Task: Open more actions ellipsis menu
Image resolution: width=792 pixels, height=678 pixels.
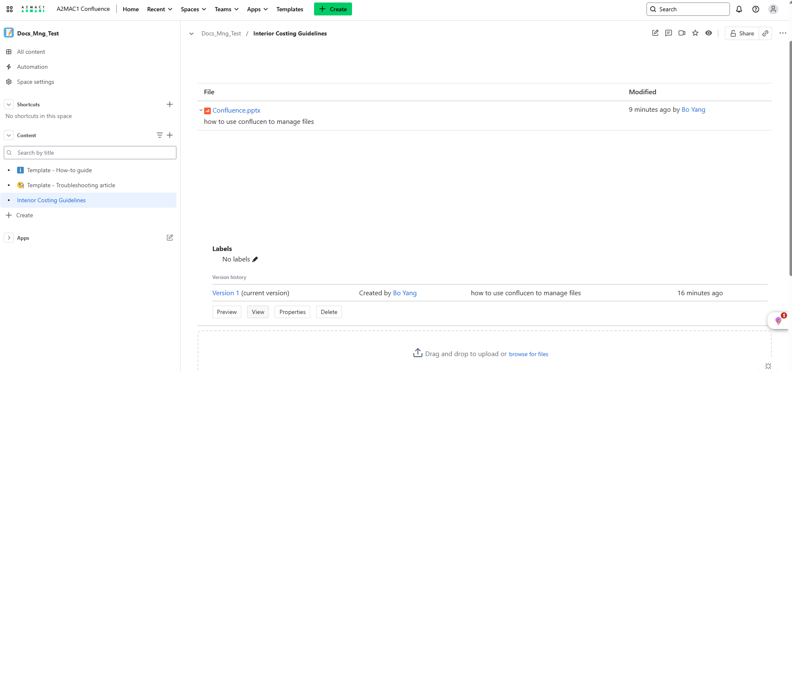Action: coord(783,33)
